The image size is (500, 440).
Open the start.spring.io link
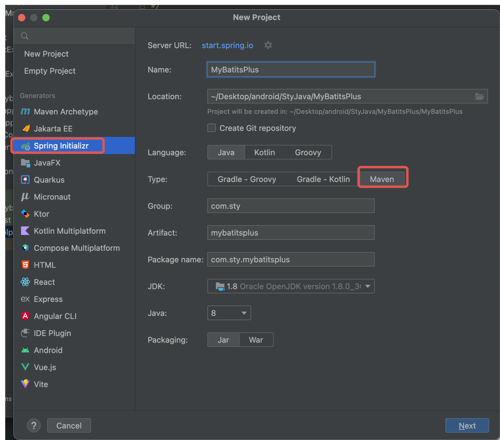pos(227,45)
